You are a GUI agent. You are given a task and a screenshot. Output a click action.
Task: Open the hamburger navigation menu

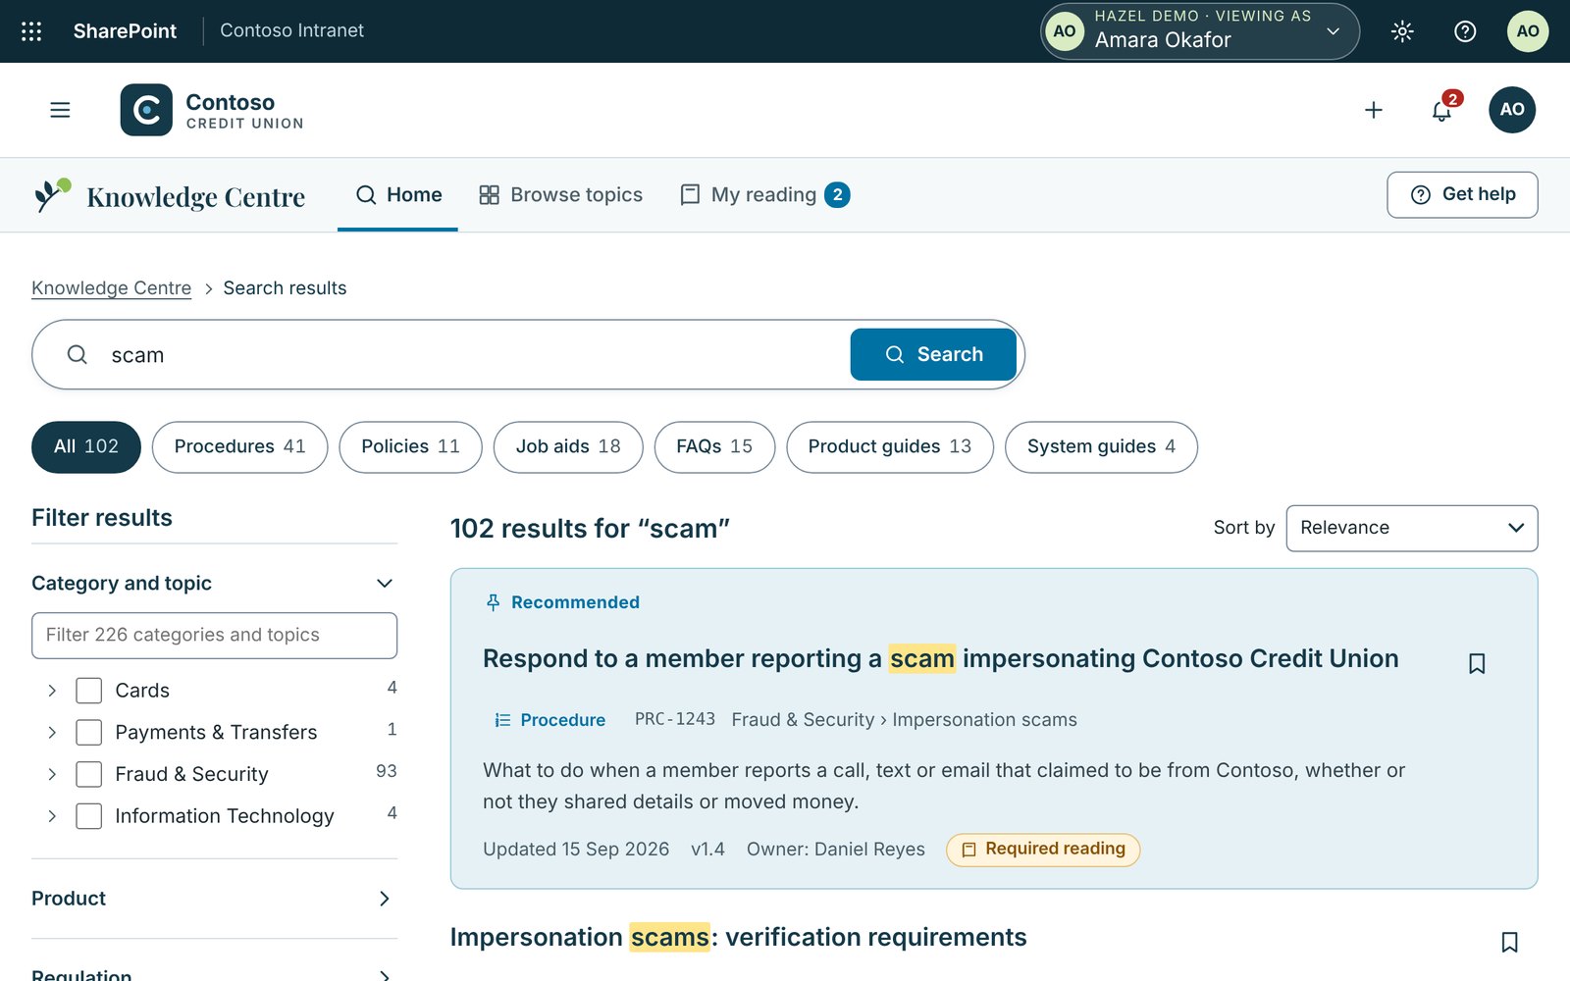click(60, 110)
